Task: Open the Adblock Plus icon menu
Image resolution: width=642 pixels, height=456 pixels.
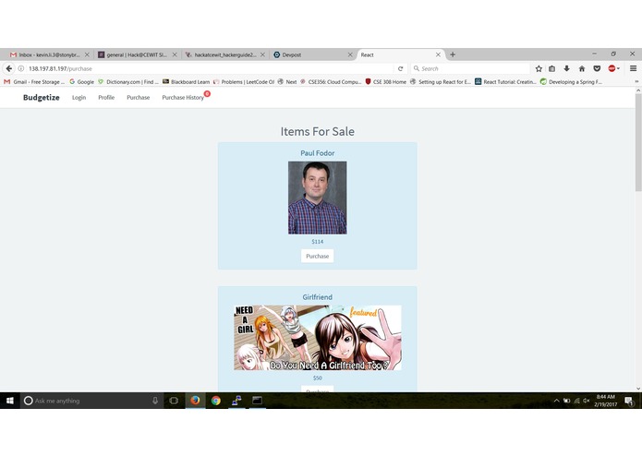Action: pos(613,68)
